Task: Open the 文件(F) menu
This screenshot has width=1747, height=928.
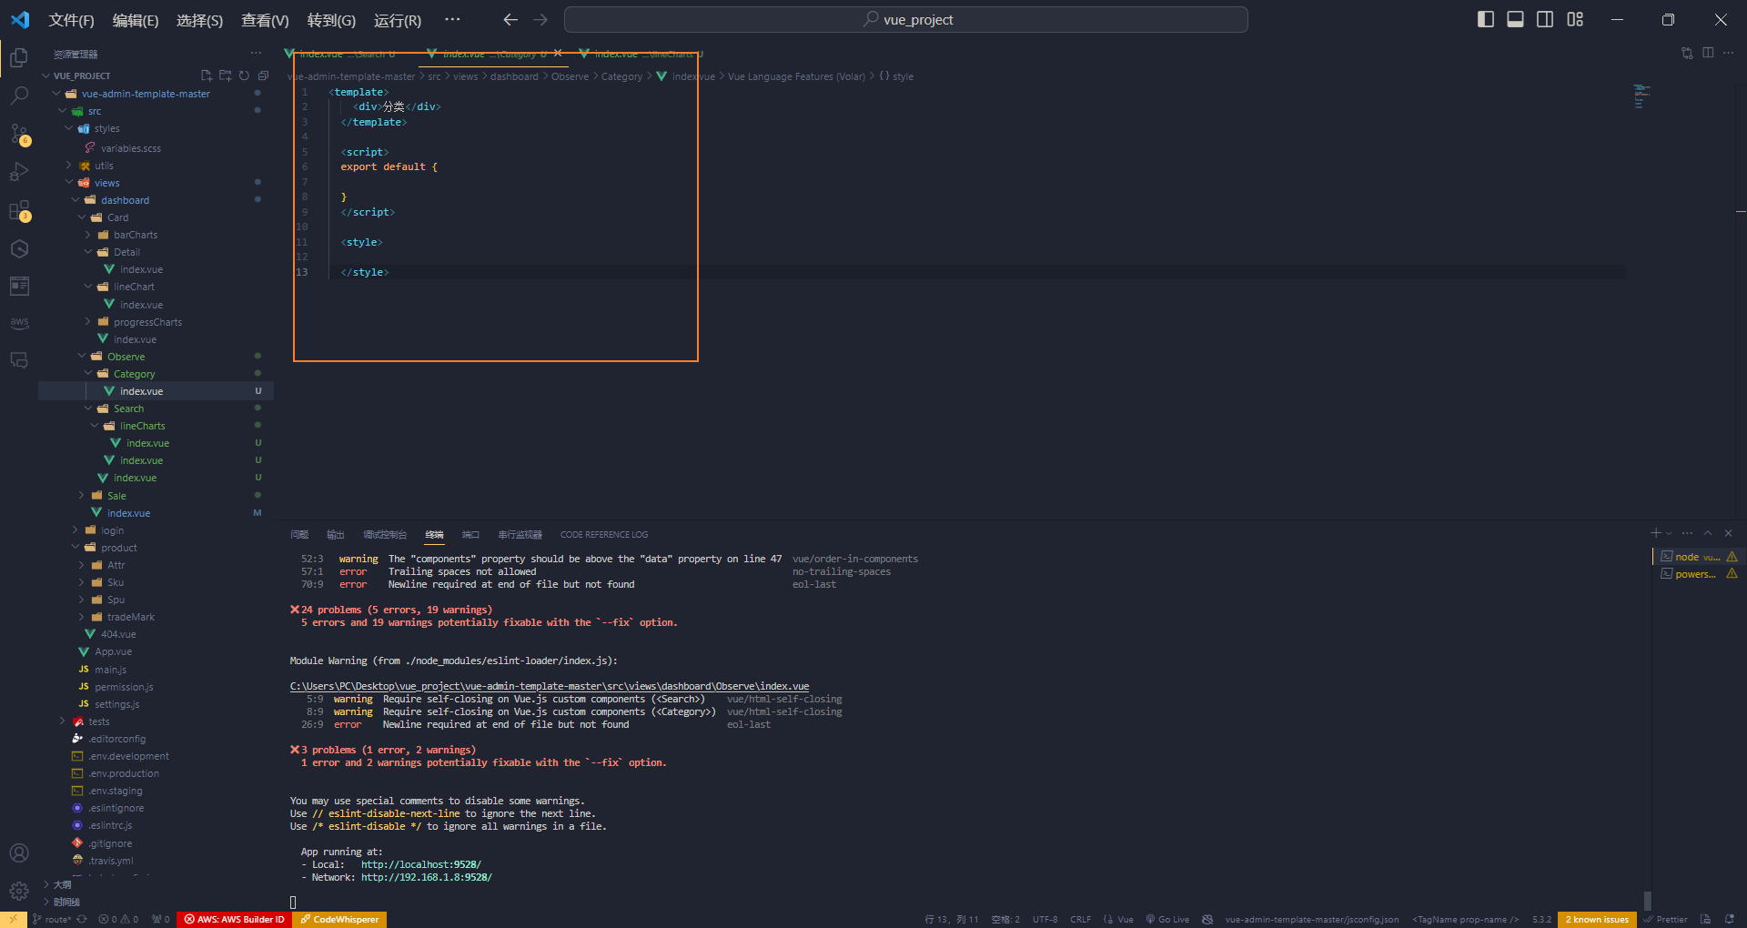Action: 71,20
